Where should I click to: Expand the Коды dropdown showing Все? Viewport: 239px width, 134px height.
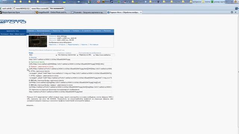point(43,55)
